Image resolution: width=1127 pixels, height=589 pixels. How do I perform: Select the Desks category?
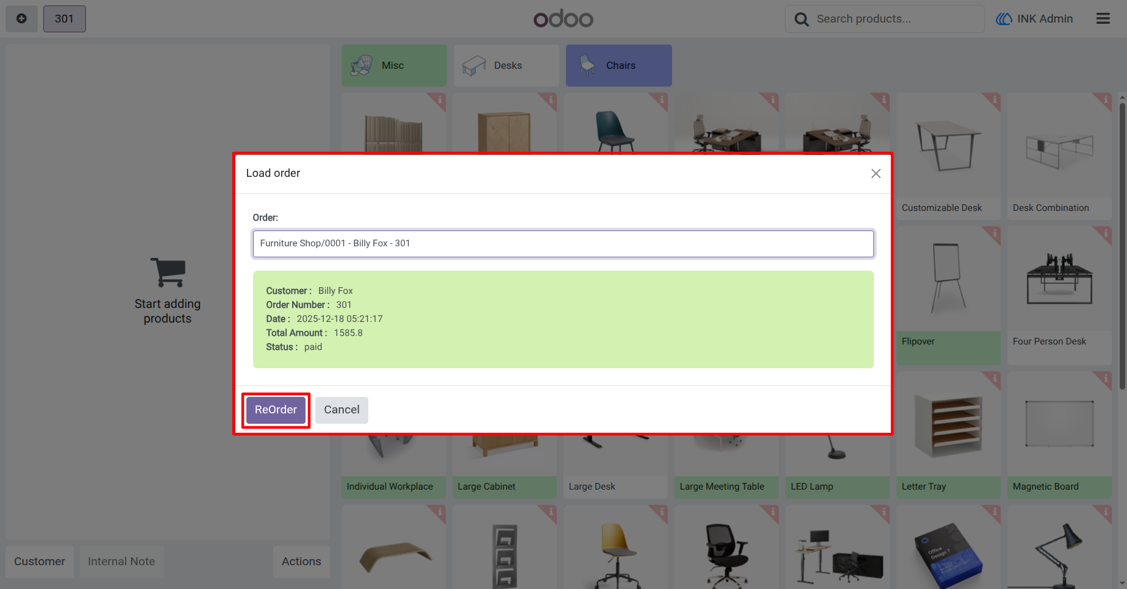coord(506,65)
